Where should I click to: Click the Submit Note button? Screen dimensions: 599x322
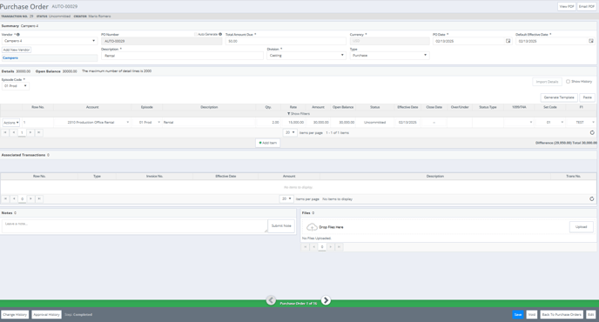(x=281, y=225)
